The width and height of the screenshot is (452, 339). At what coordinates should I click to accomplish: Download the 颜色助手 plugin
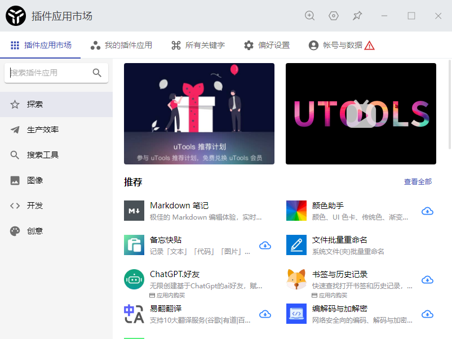pos(427,211)
